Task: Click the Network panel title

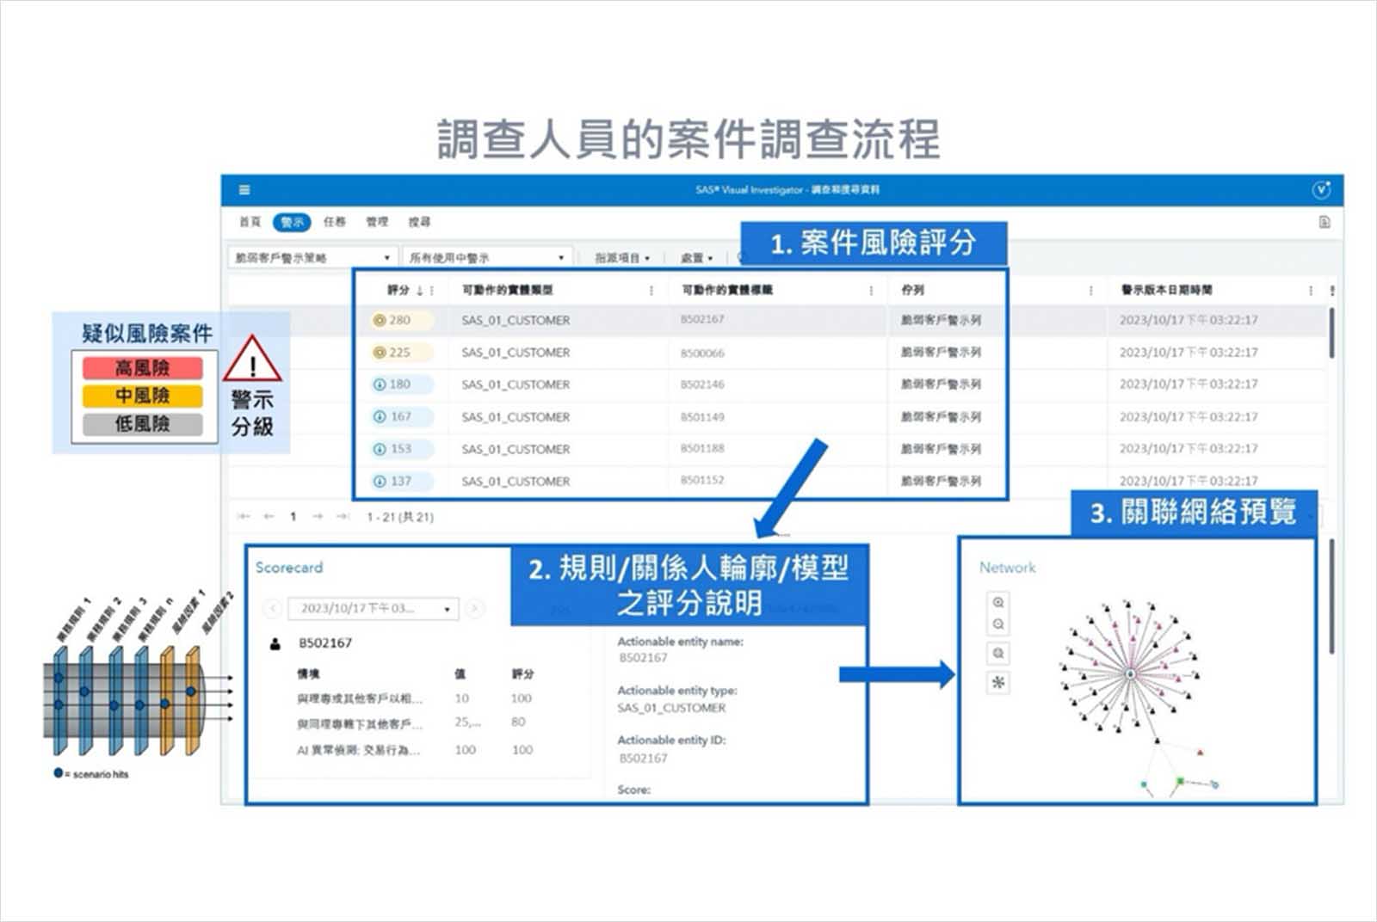Action: click(x=1007, y=568)
